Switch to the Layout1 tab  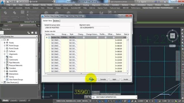14,100
